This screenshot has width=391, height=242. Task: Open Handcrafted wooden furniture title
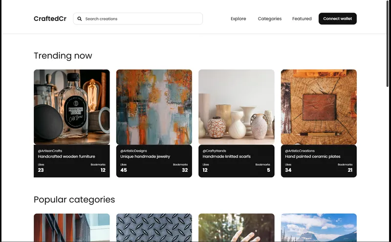click(66, 156)
